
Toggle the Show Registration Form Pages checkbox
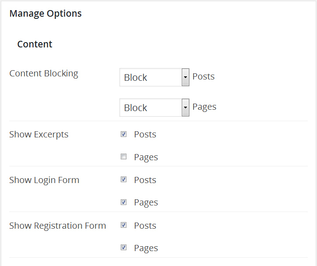(124, 248)
